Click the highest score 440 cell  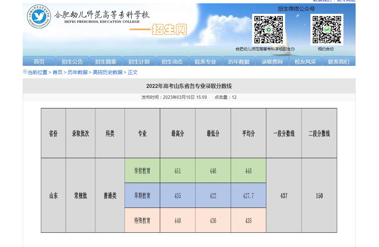coord(178,220)
